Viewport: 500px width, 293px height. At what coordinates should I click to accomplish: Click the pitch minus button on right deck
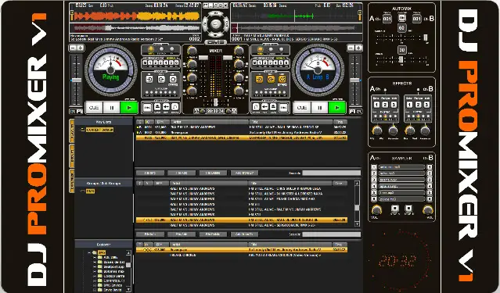pyautogui.click(x=351, y=48)
